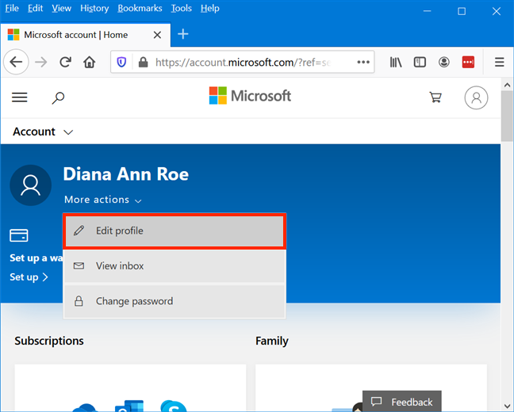Click the address bar URL field
Viewport: 514px width, 412px height.
click(x=242, y=62)
